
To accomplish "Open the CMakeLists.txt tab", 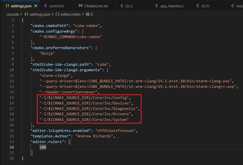I will pos(95,6).
